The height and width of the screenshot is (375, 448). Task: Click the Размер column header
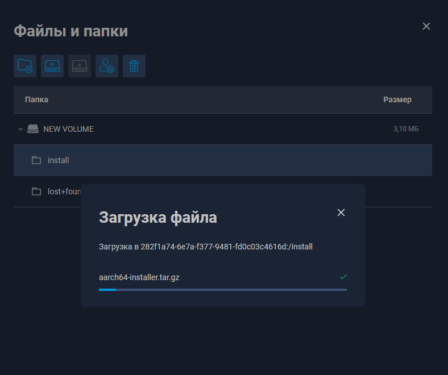(397, 99)
